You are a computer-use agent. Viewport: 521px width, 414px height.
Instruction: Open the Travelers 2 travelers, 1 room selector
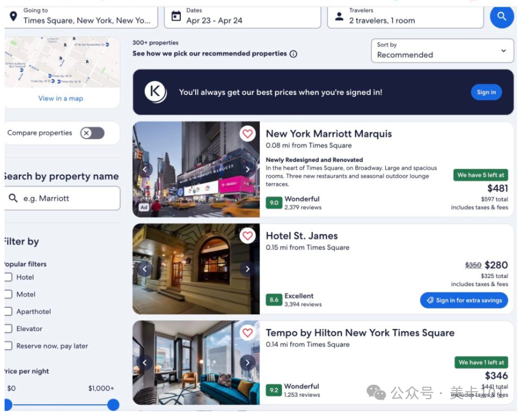(405, 17)
